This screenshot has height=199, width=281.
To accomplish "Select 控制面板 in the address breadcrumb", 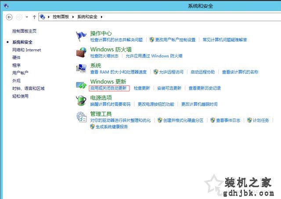I will 61,17.
